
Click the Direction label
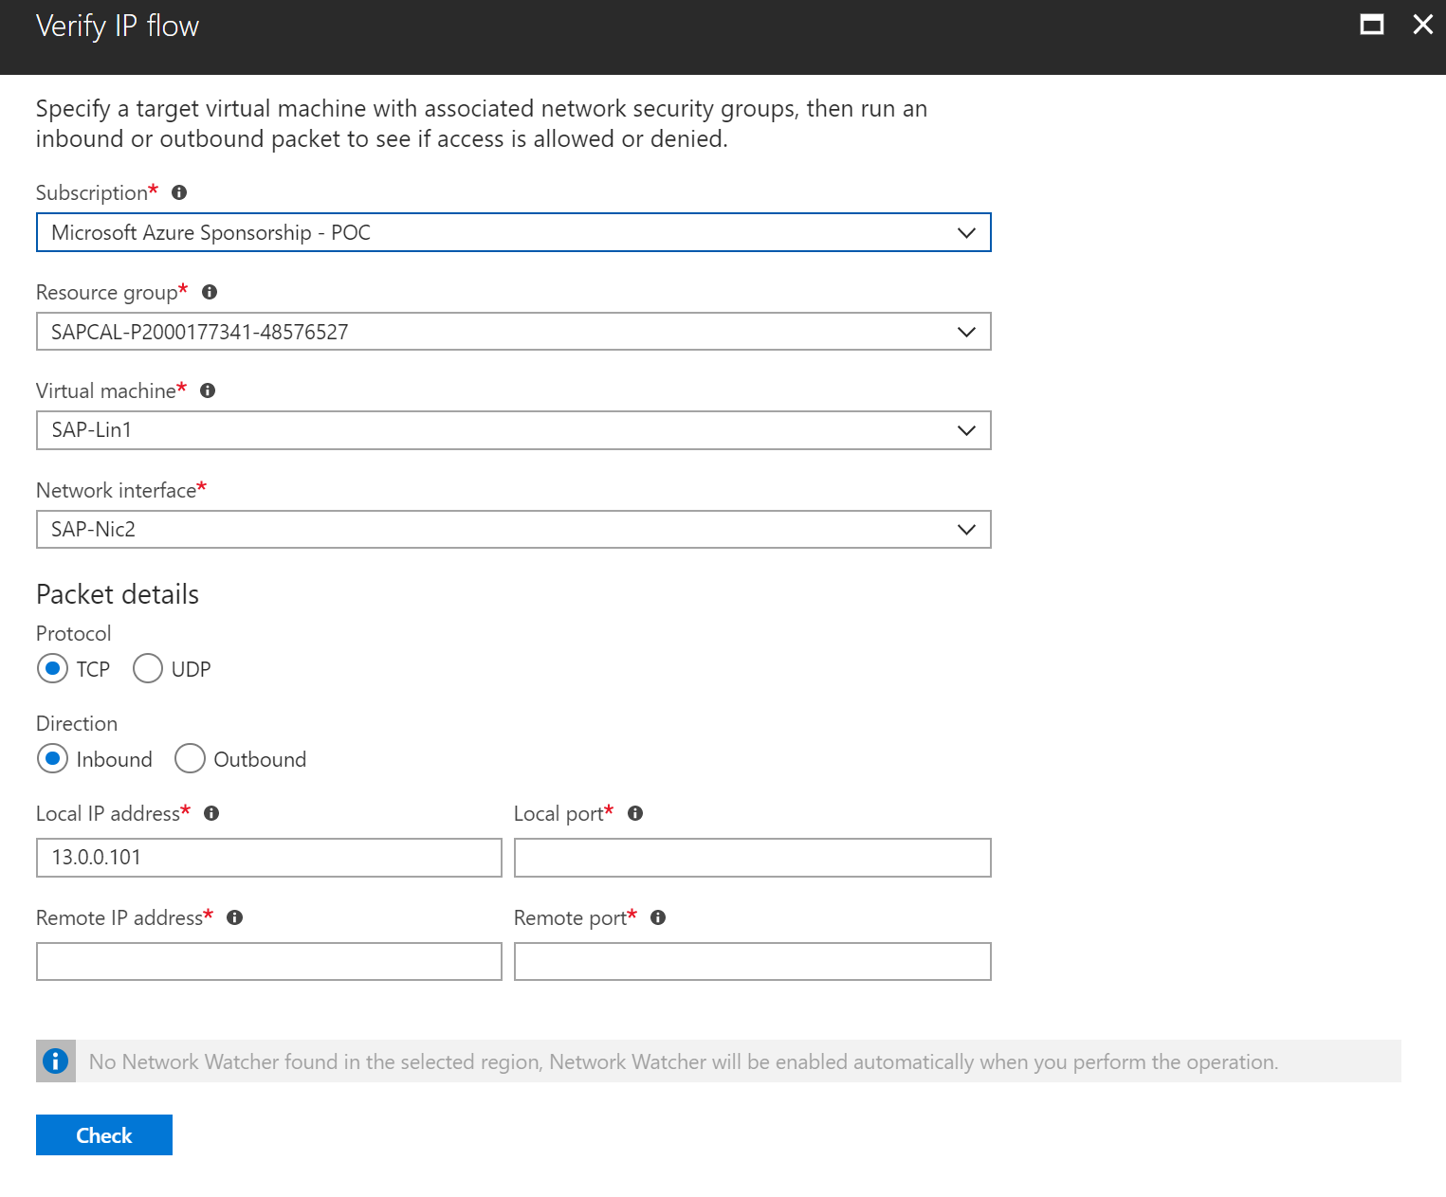click(x=77, y=723)
